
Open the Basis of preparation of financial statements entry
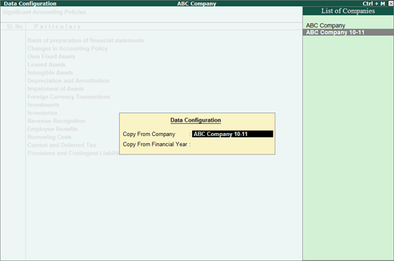86,40
